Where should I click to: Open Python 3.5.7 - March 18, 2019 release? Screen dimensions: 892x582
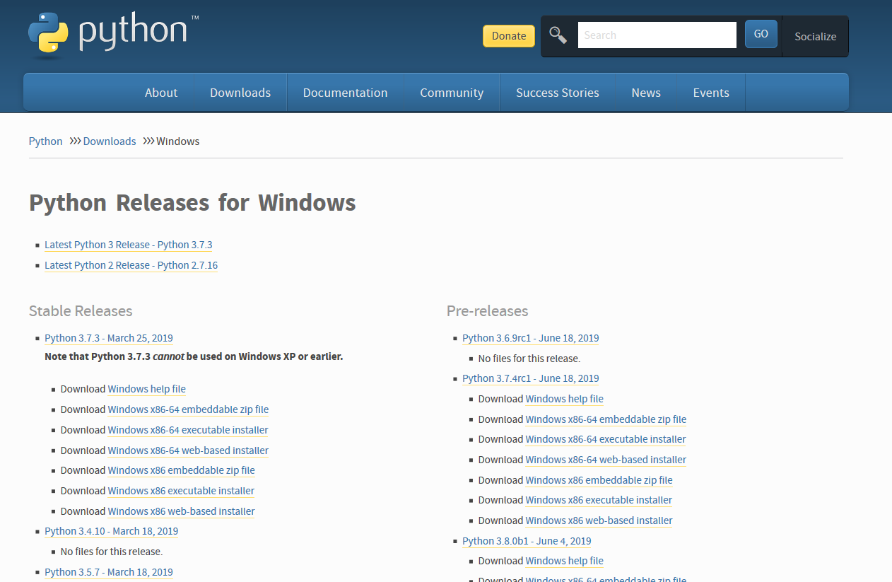(x=109, y=572)
